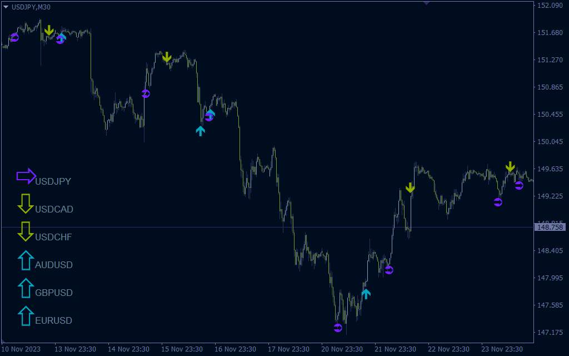Click the 152.090 level on the price scale
The width and height of the screenshot is (569, 356).
tap(549, 6)
